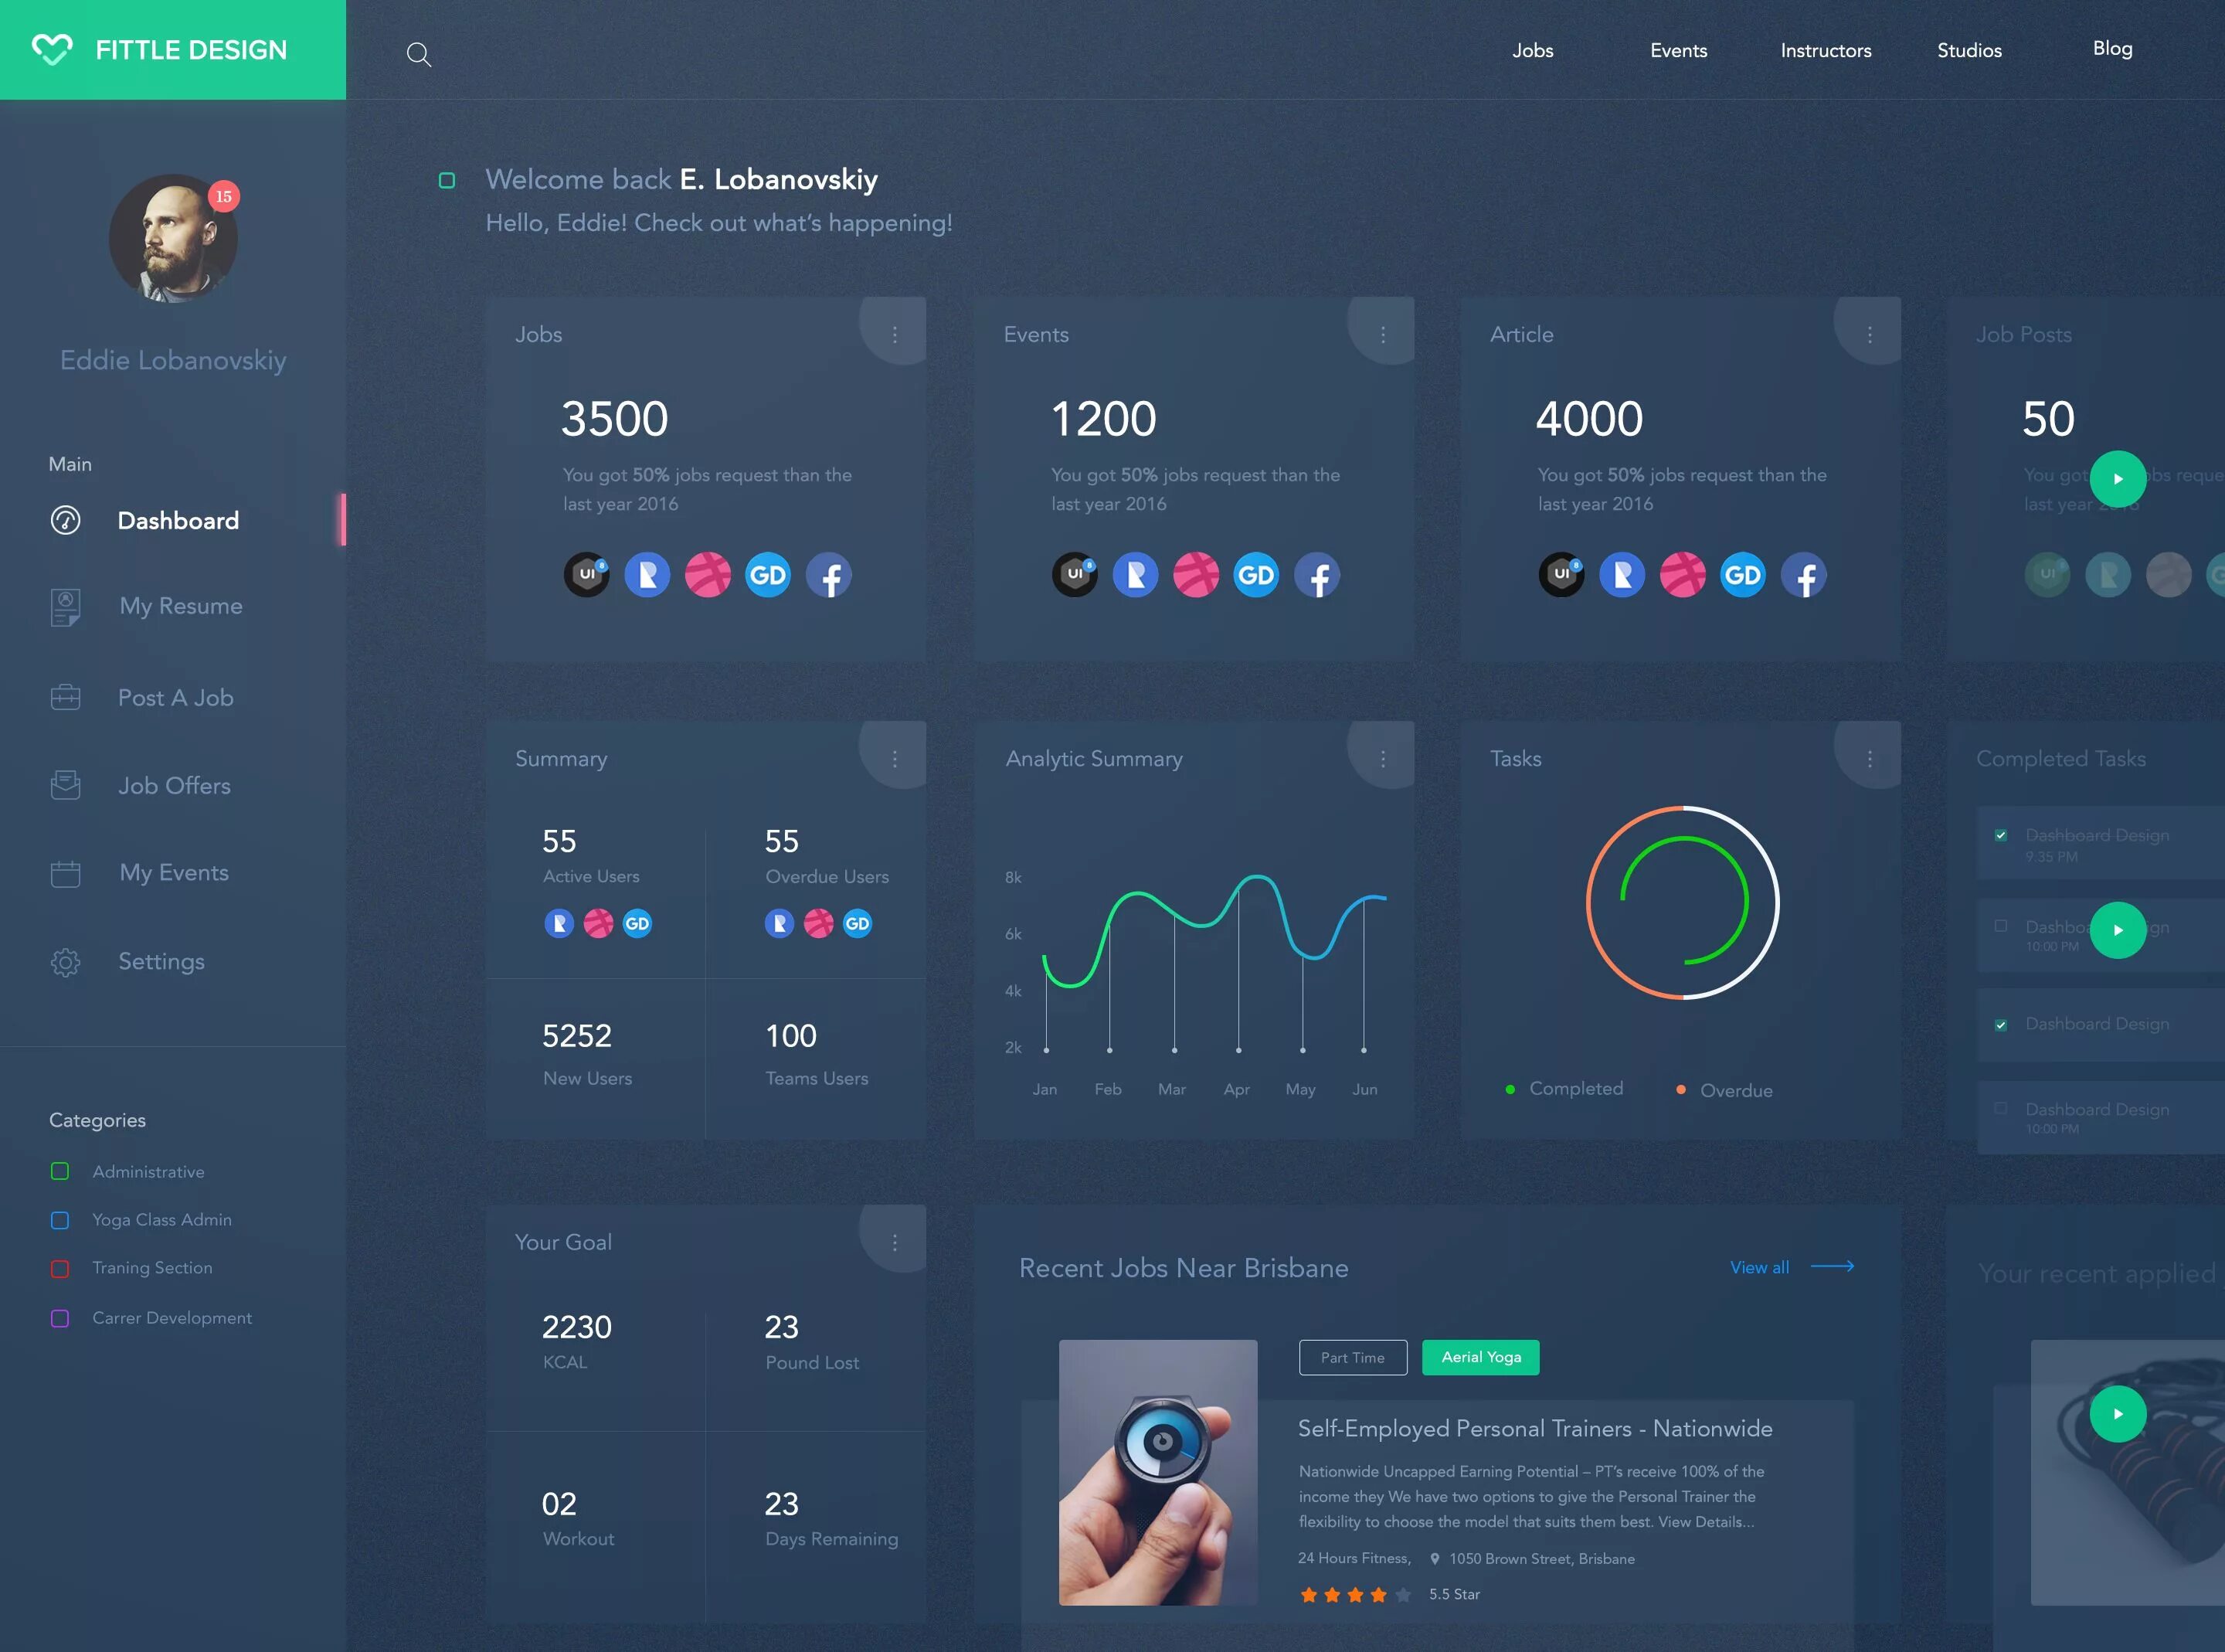Navigate to Post A Job
Image resolution: width=2225 pixels, height=1652 pixels.
173,696
